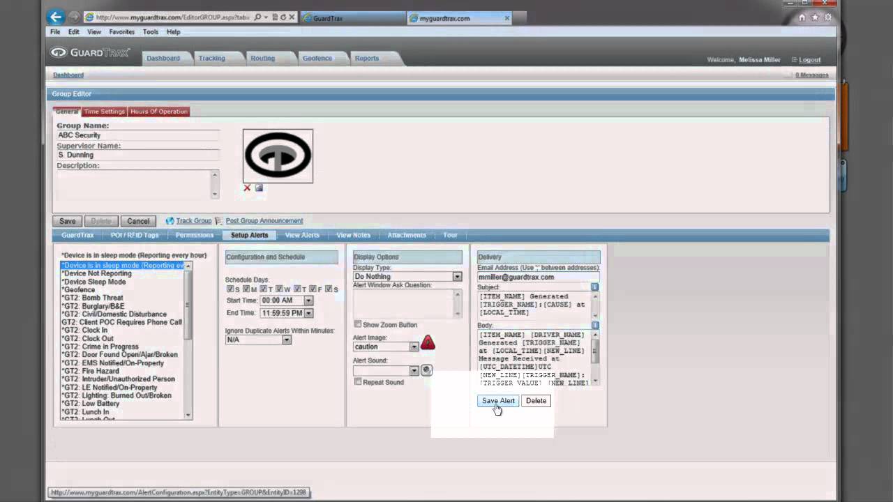
Task: Open the browser Favorites menu
Action: (x=121, y=32)
